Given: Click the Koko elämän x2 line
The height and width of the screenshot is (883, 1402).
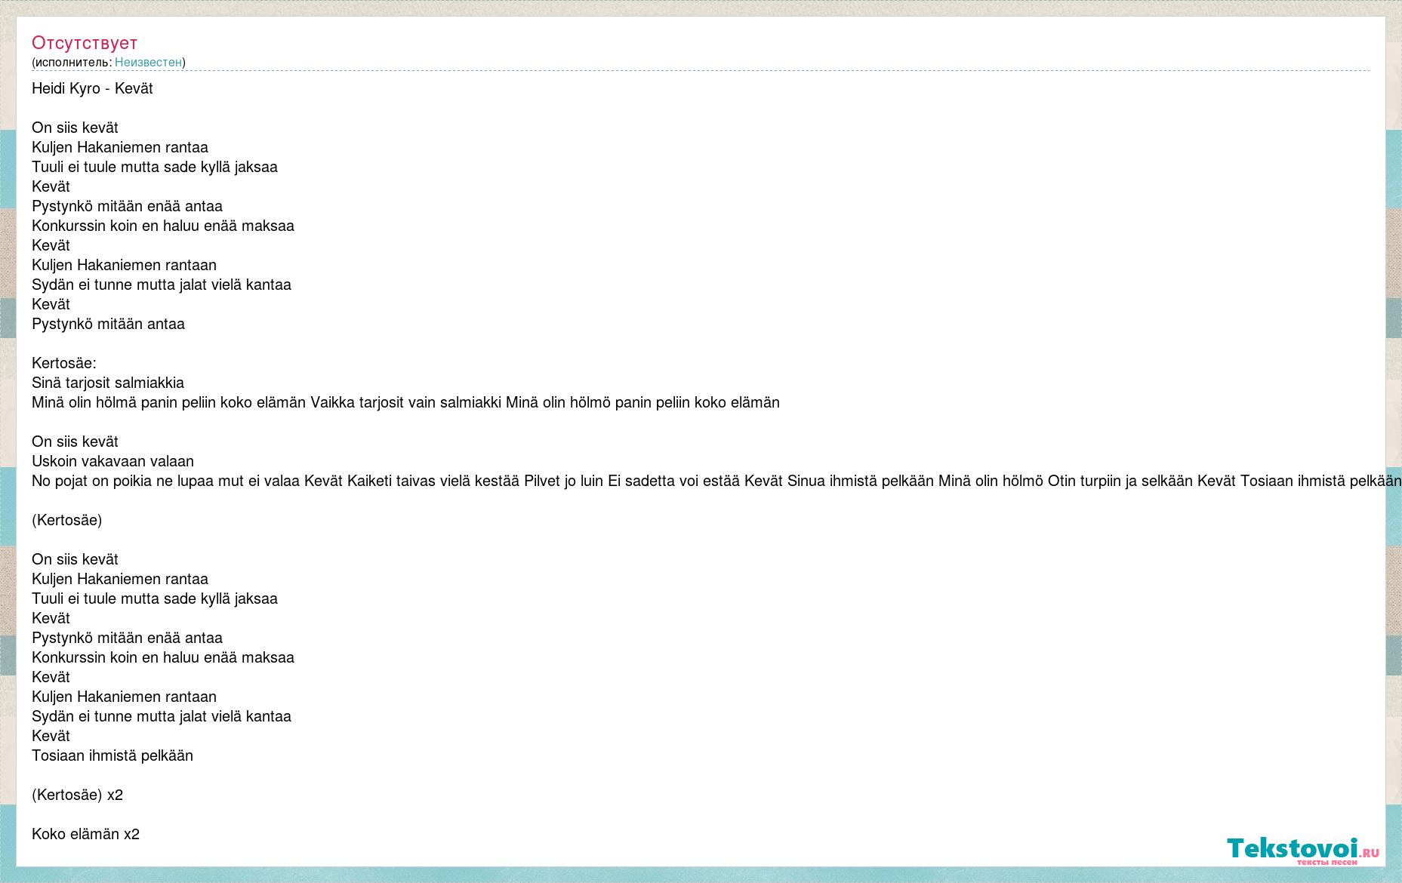Looking at the screenshot, I should click(x=85, y=834).
